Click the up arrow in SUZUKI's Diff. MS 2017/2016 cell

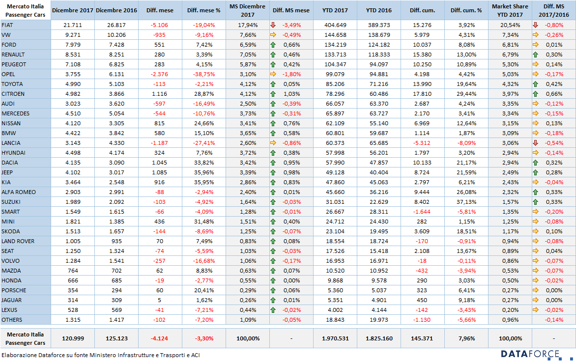[536, 202]
